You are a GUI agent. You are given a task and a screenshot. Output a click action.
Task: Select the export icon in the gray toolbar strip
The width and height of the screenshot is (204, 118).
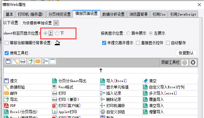[x=30, y=61]
